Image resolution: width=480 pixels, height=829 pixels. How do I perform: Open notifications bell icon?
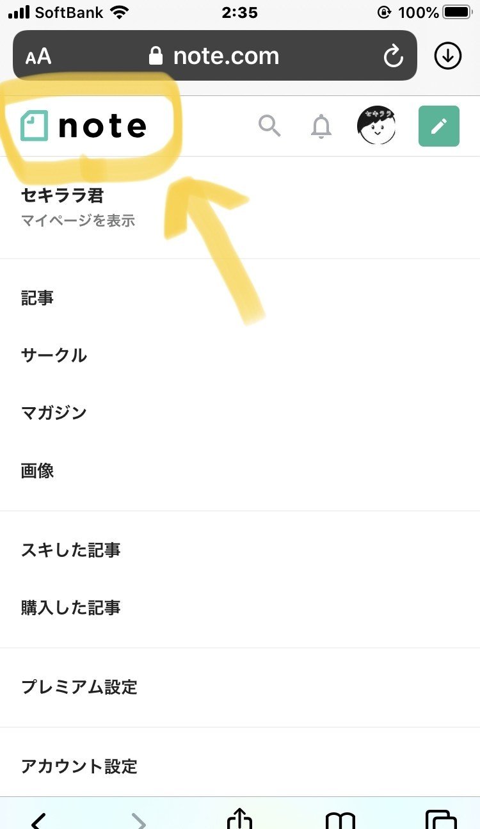tap(321, 127)
